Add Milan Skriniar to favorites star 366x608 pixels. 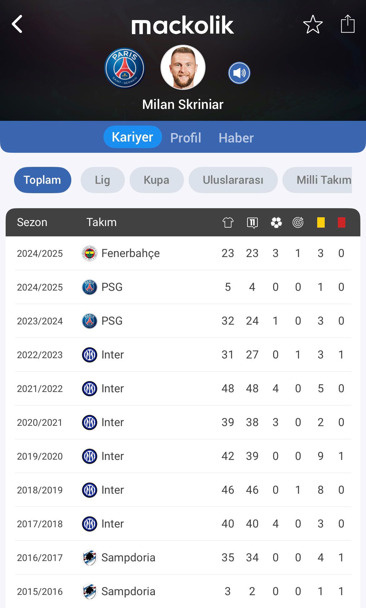click(x=313, y=24)
